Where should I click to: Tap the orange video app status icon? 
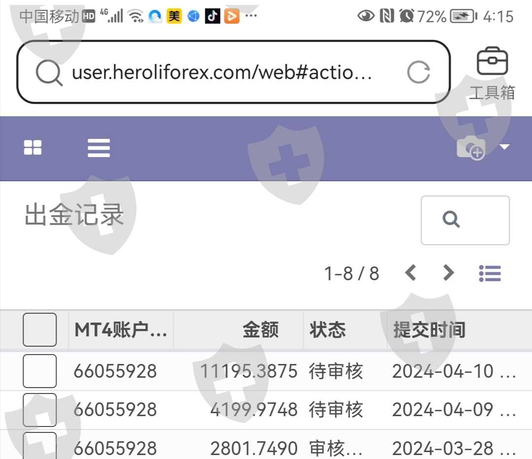[232, 16]
